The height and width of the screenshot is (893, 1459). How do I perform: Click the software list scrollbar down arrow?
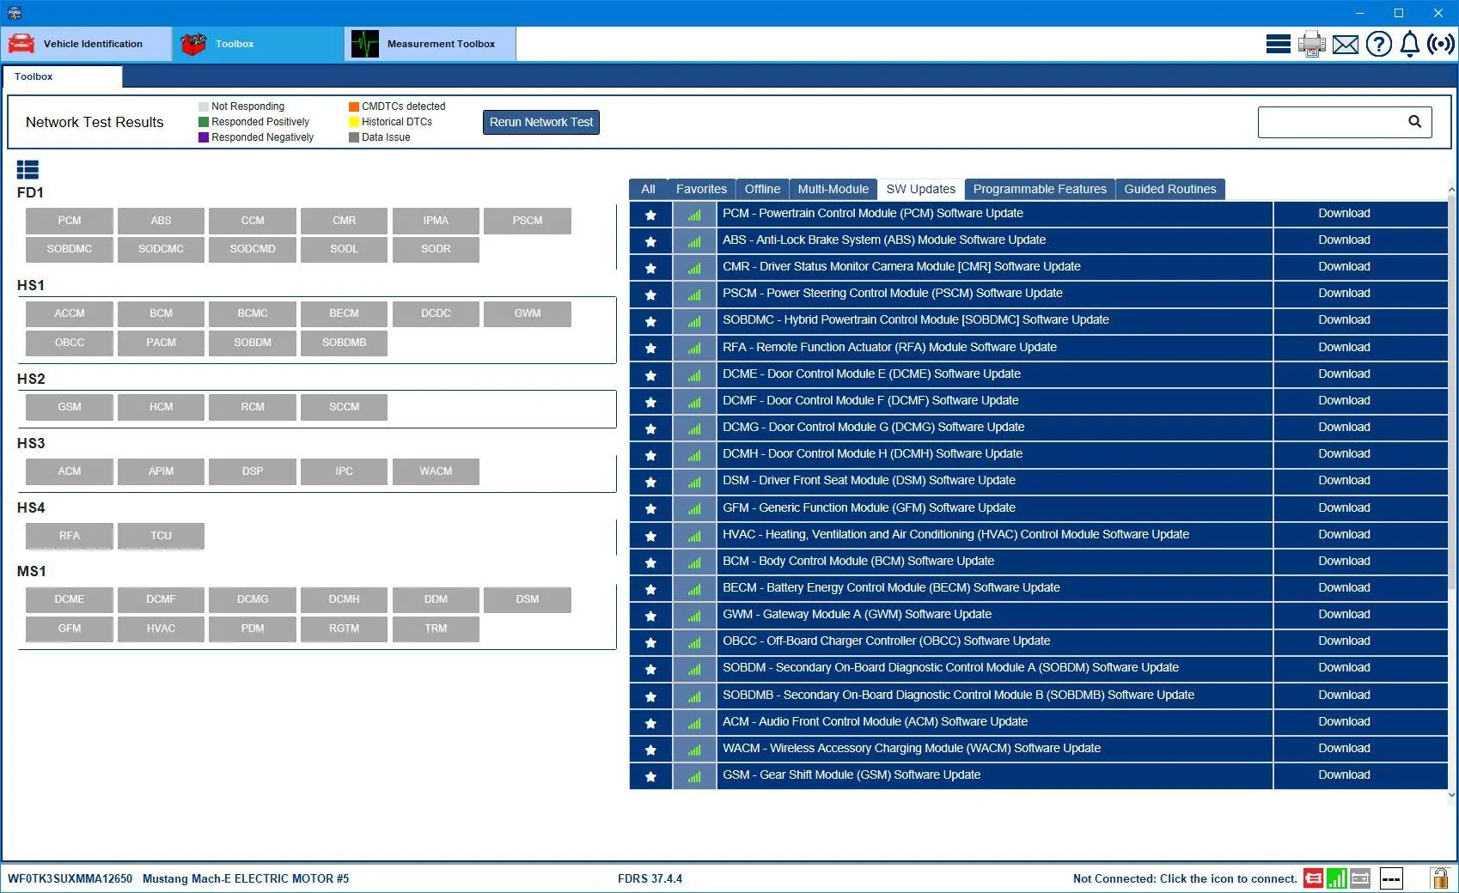point(1452,795)
